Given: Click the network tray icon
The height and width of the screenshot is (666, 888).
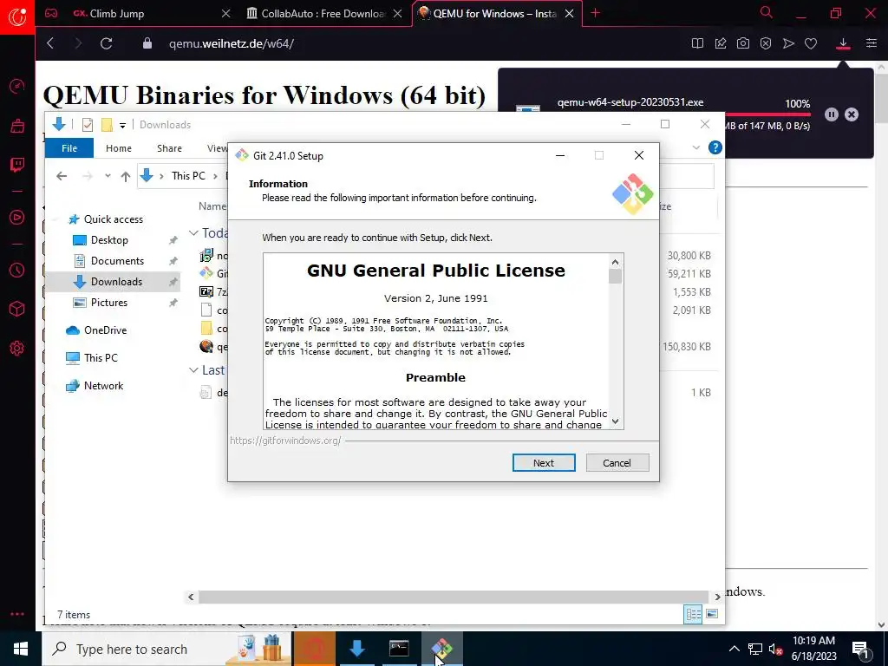Looking at the screenshot, I should click(755, 649).
